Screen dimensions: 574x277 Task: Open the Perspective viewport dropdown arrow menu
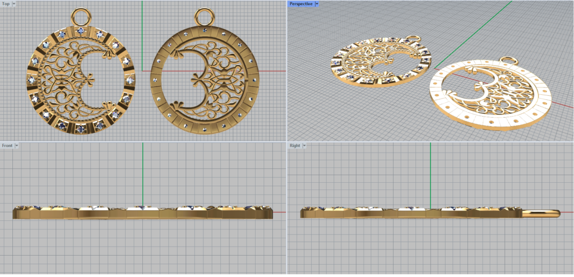coord(317,4)
